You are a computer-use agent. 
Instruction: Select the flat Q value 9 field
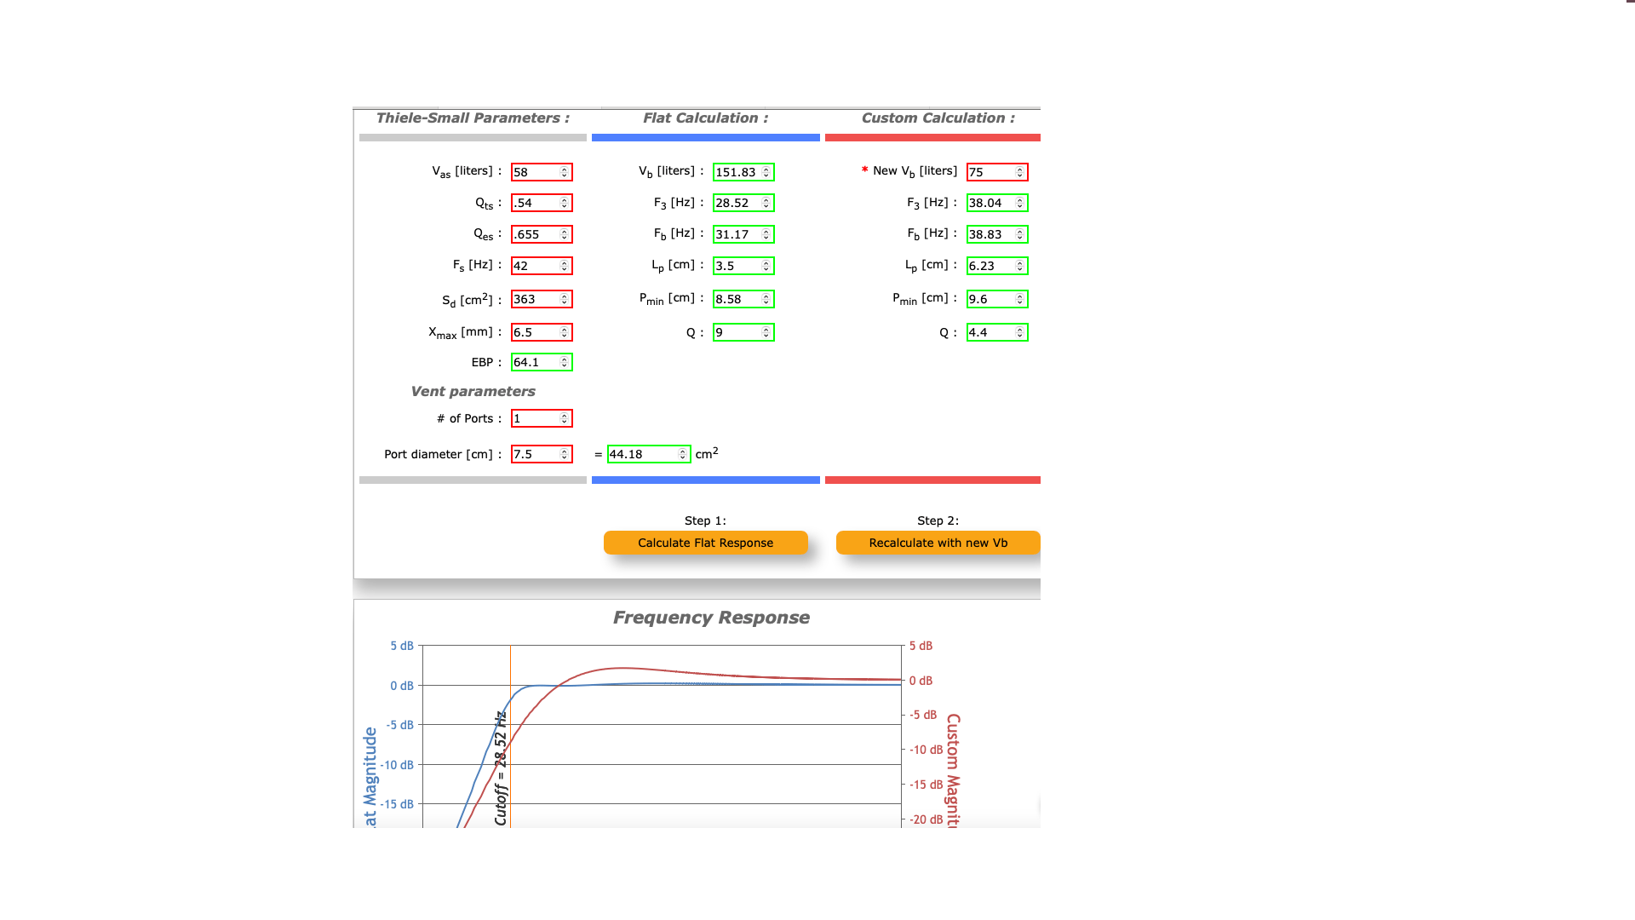[743, 332]
